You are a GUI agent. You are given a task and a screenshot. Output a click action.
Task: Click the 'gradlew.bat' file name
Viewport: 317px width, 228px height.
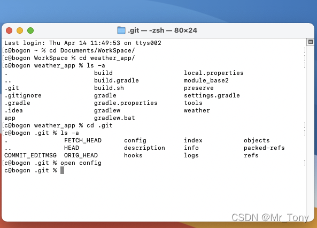[x=114, y=118]
